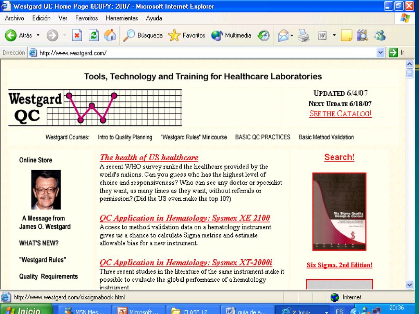Viewport: 419px width, 314px height.
Task: Switch to the 'guía de e...' Word taskbar button
Action: [x=248, y=310]
